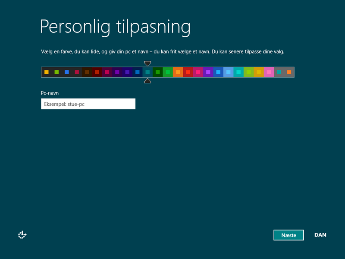
Task: Focus the Pc-navn text field
Action: pos(88,104)
